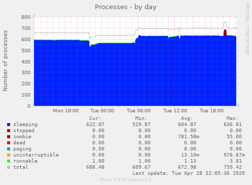Click the 'uninterruptible' legend label
The height and width of the screenshot is (185, 252).
tap(36, 155)
